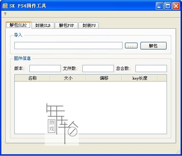Screen dimensions: 182x156
Task: Click the empty firmware file list area
Action: tap(91, 108)
